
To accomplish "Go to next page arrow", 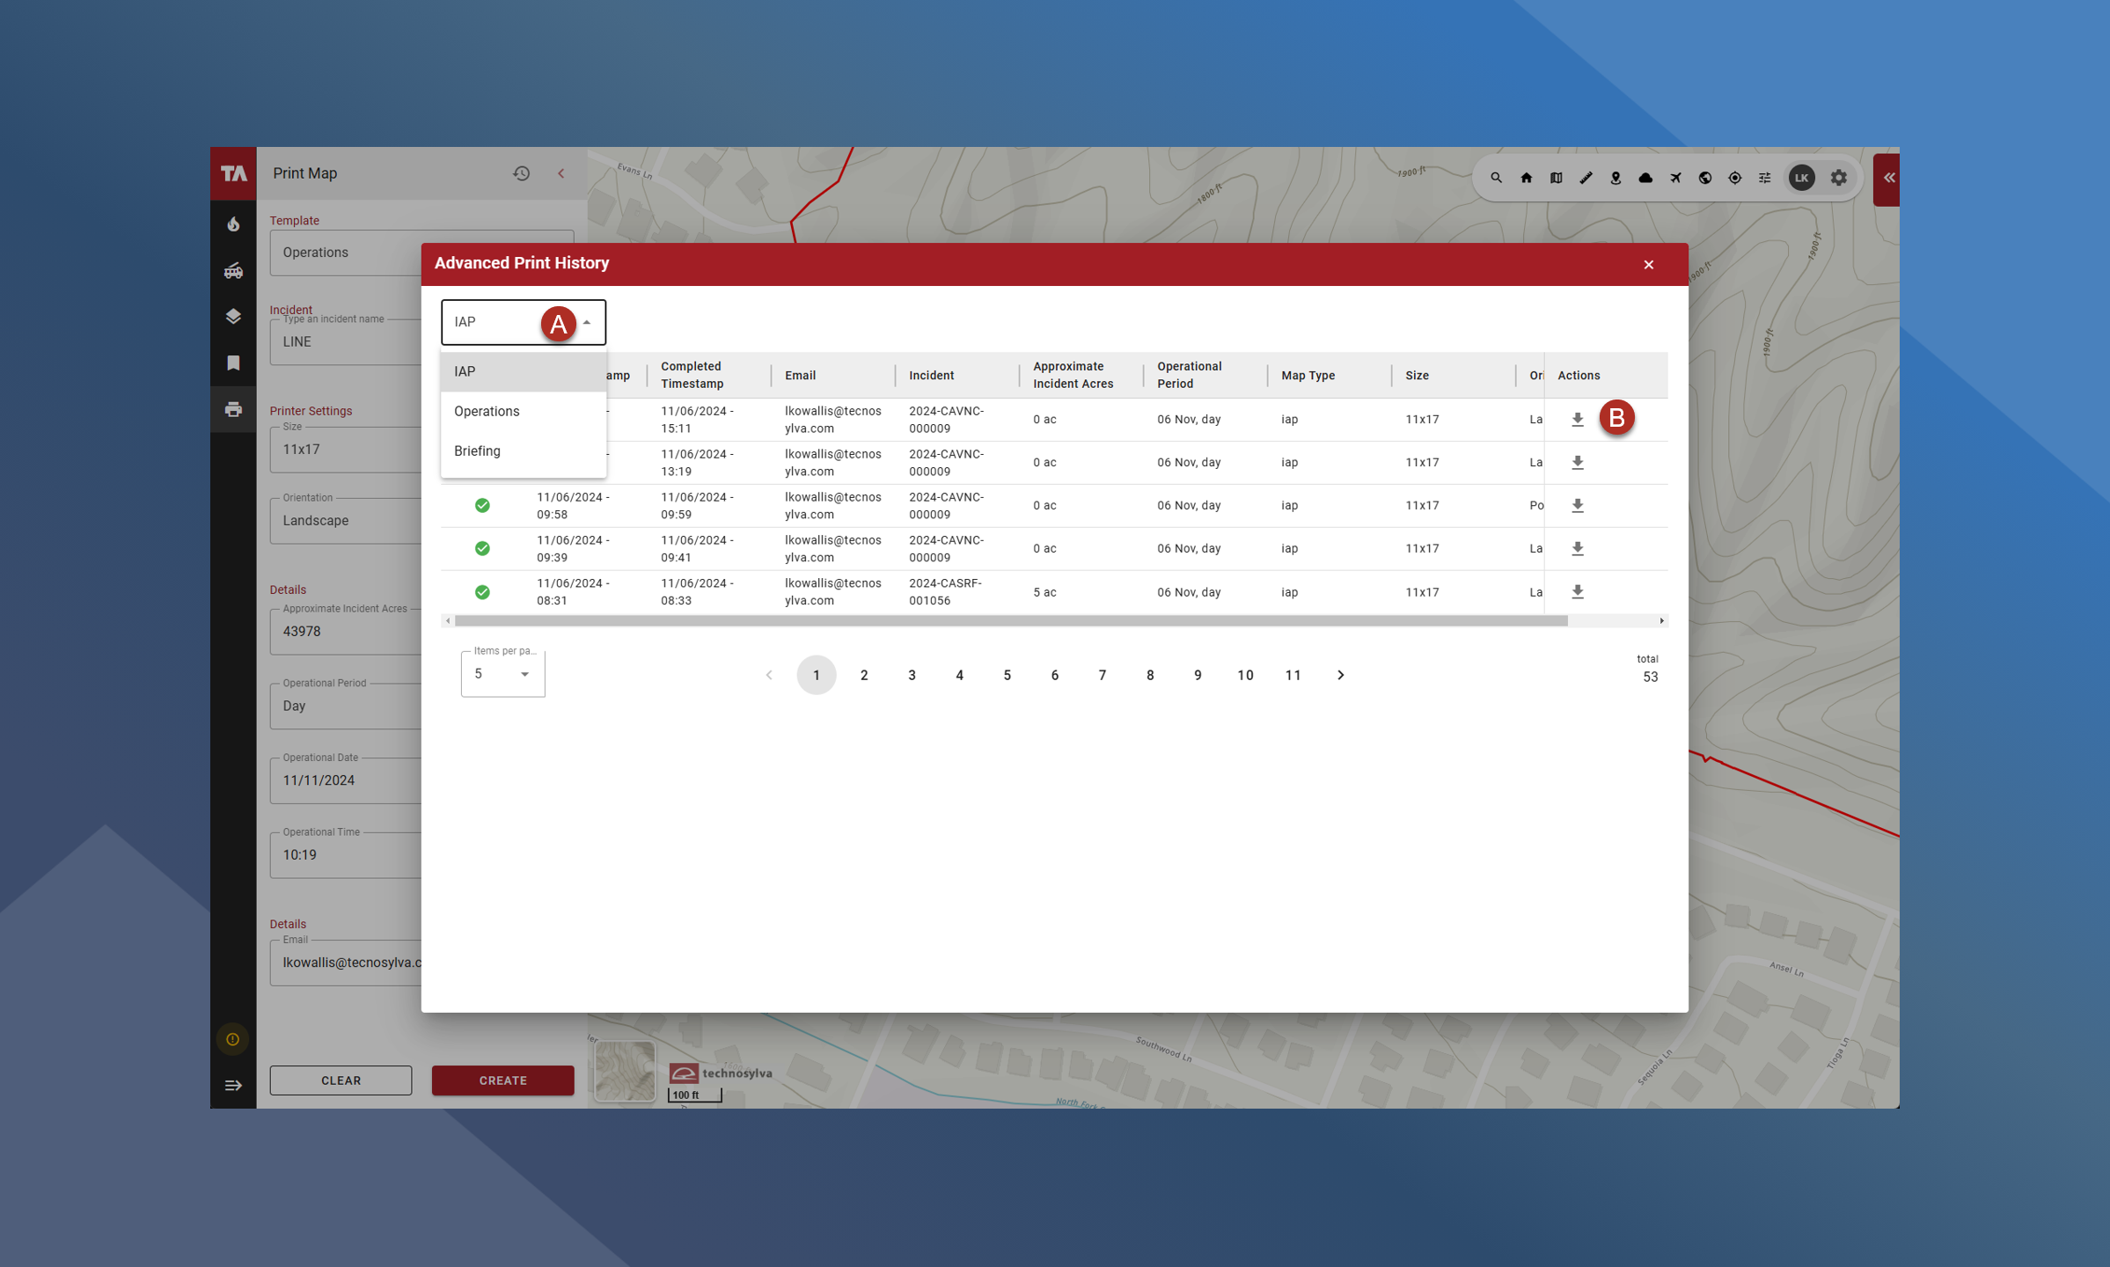I will pyautogui.click(x=1340, y=675).
